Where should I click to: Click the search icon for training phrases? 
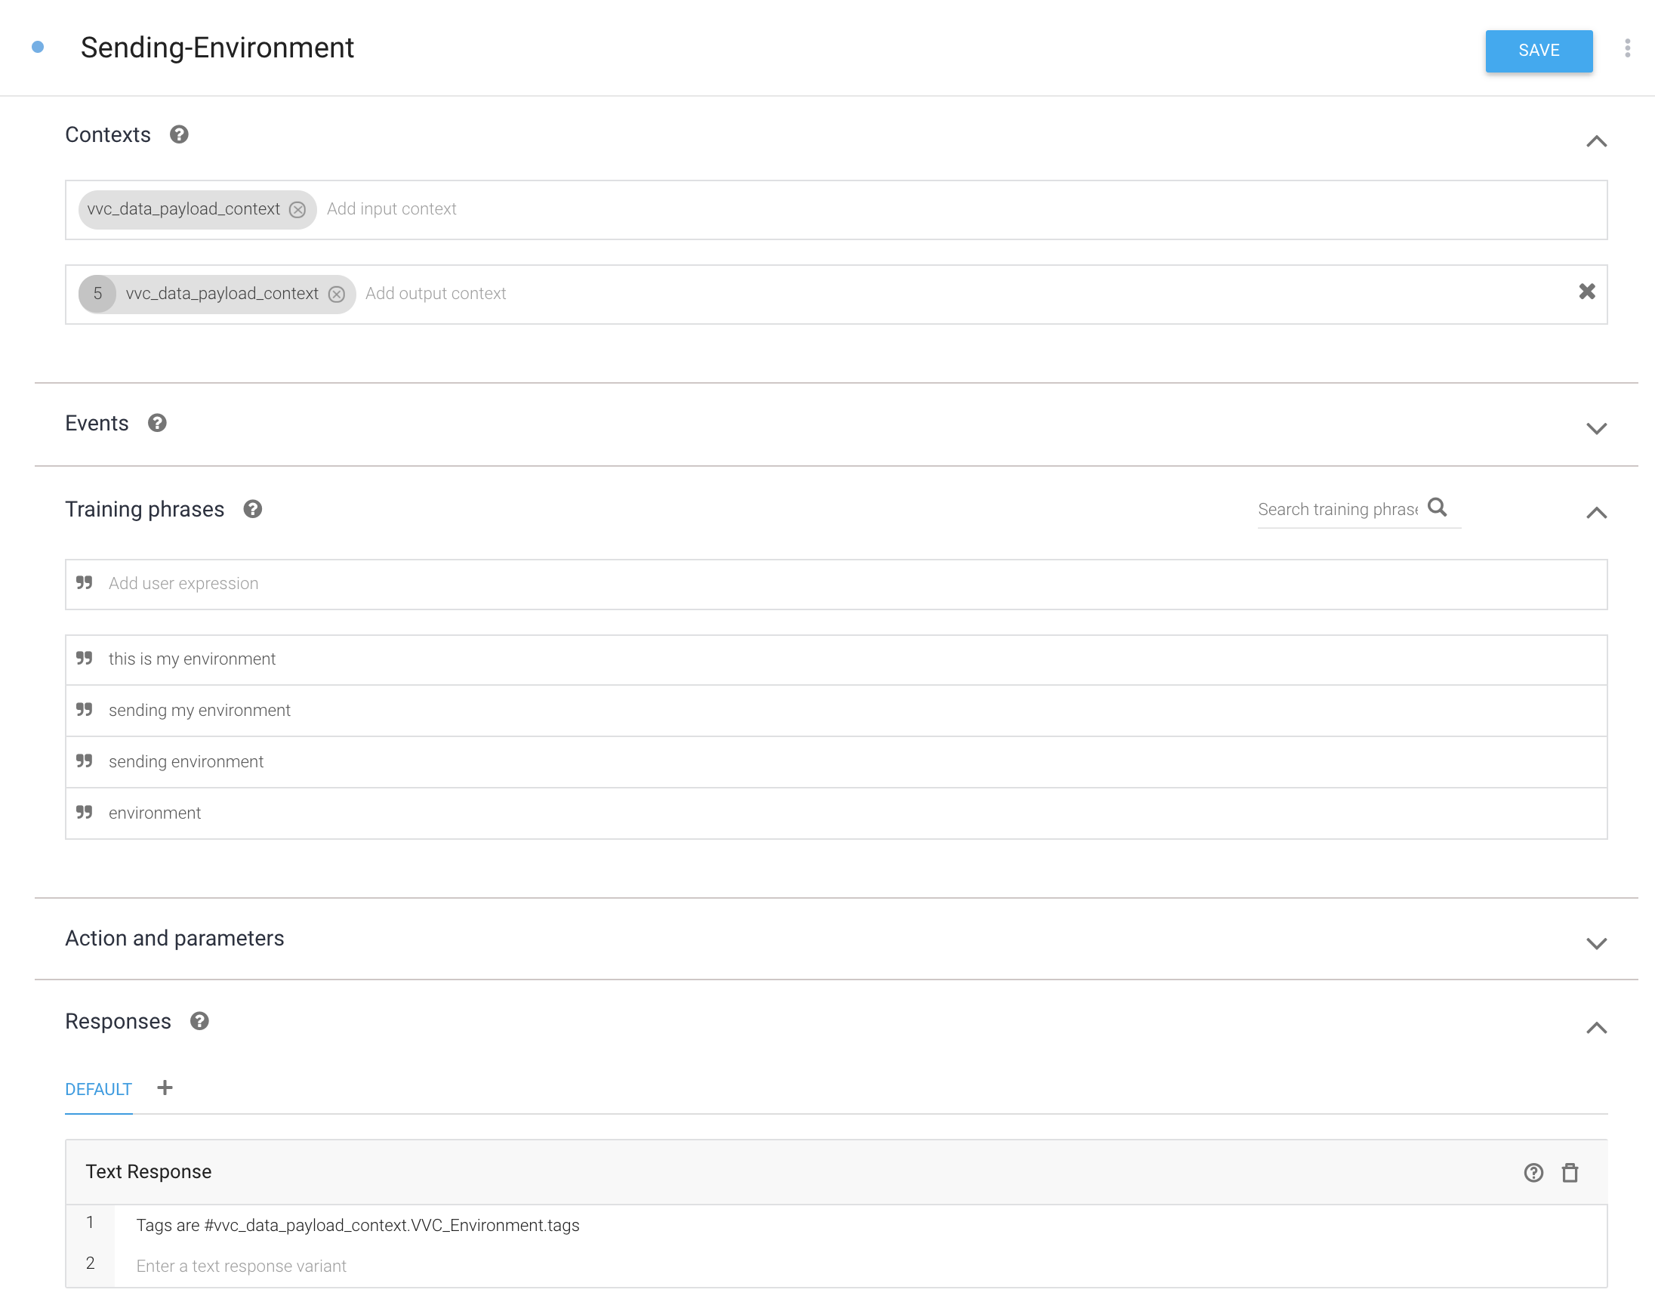click(1440, 508)
